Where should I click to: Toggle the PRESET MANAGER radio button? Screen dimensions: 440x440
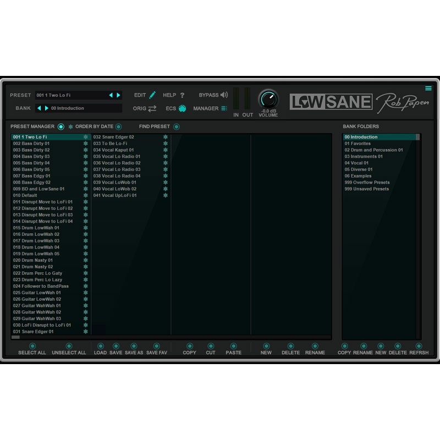(61, 127)
